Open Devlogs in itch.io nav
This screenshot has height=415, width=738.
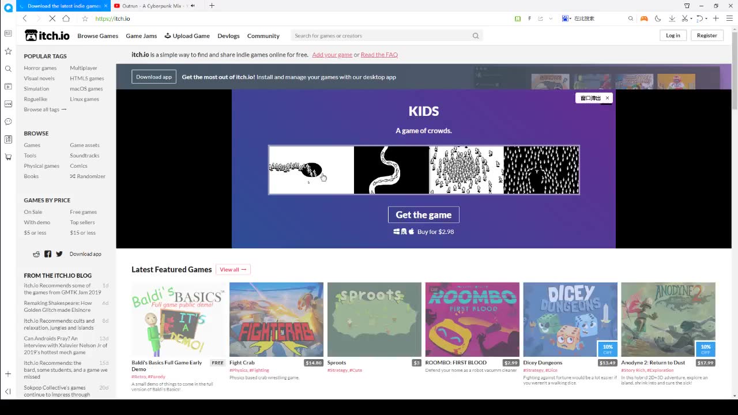coord(228,36)
